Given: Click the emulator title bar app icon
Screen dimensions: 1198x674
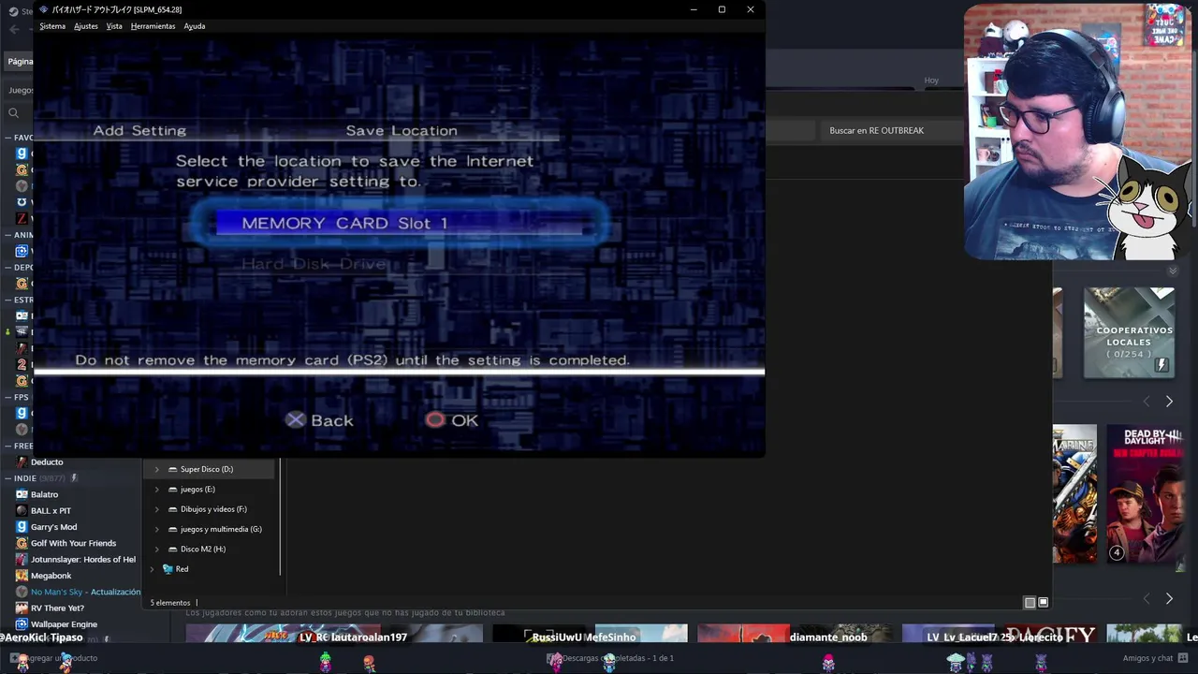Looking at the screenshot, I should pyautogui.click(x=44, y=9).
